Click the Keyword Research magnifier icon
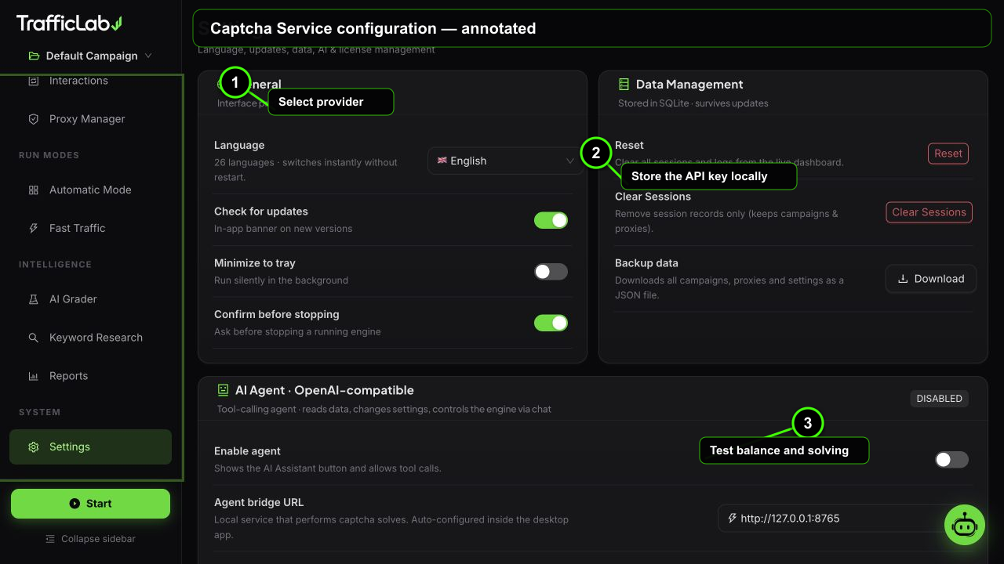Viewport: 1004px width, 564px height. click(33, 338)
